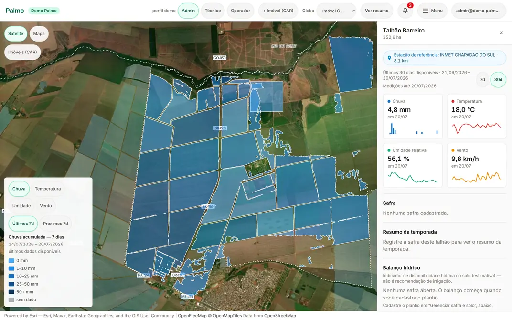The image size is (512, 320).
Task: Switch map to Satélite view
Action: pyautogui.click(x=16, y=33)
